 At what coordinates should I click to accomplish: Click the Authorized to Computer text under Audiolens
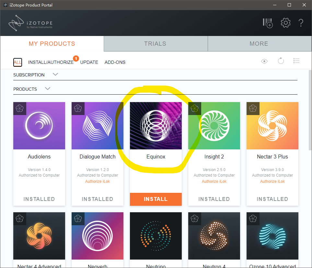[x=39, y=175]
